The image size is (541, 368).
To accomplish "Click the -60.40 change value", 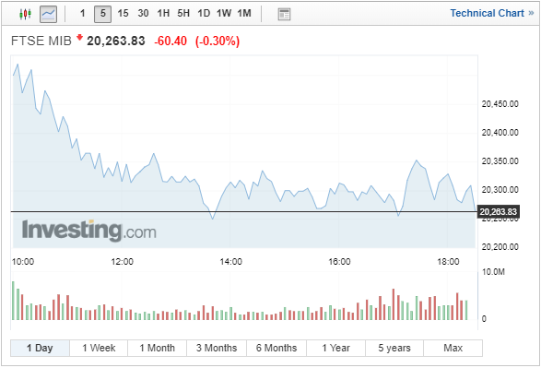I will point(171,42).
